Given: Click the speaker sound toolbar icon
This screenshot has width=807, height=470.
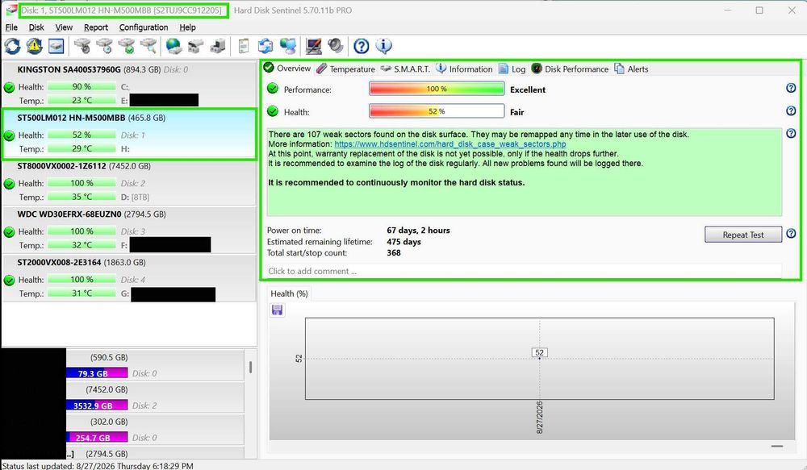Looking at the screenshot, I should (336, 46).
